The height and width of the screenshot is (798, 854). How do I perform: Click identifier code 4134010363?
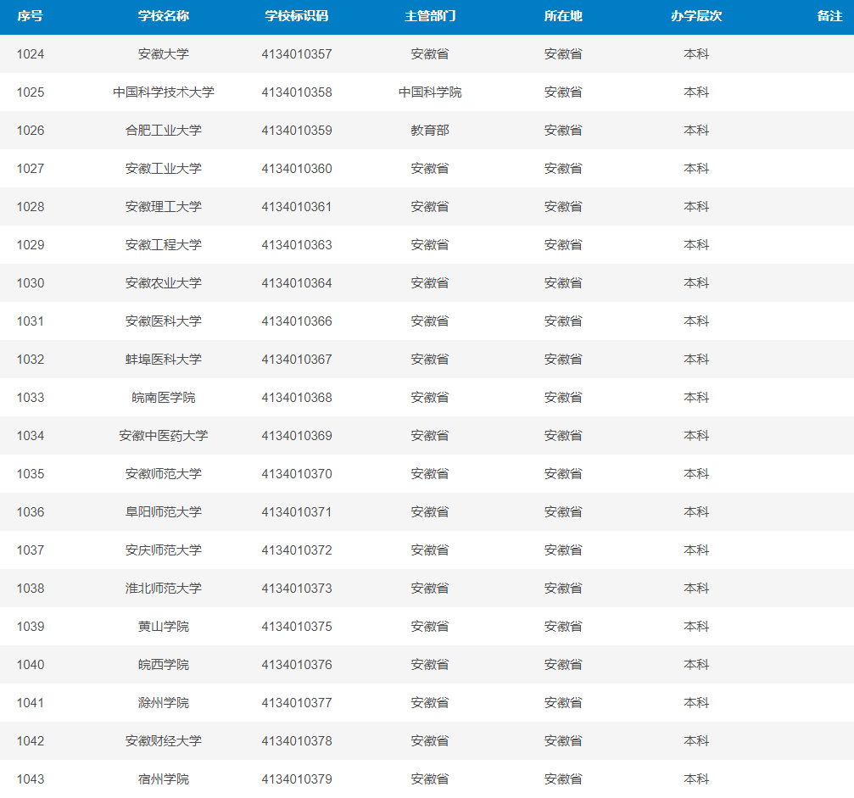297,244
